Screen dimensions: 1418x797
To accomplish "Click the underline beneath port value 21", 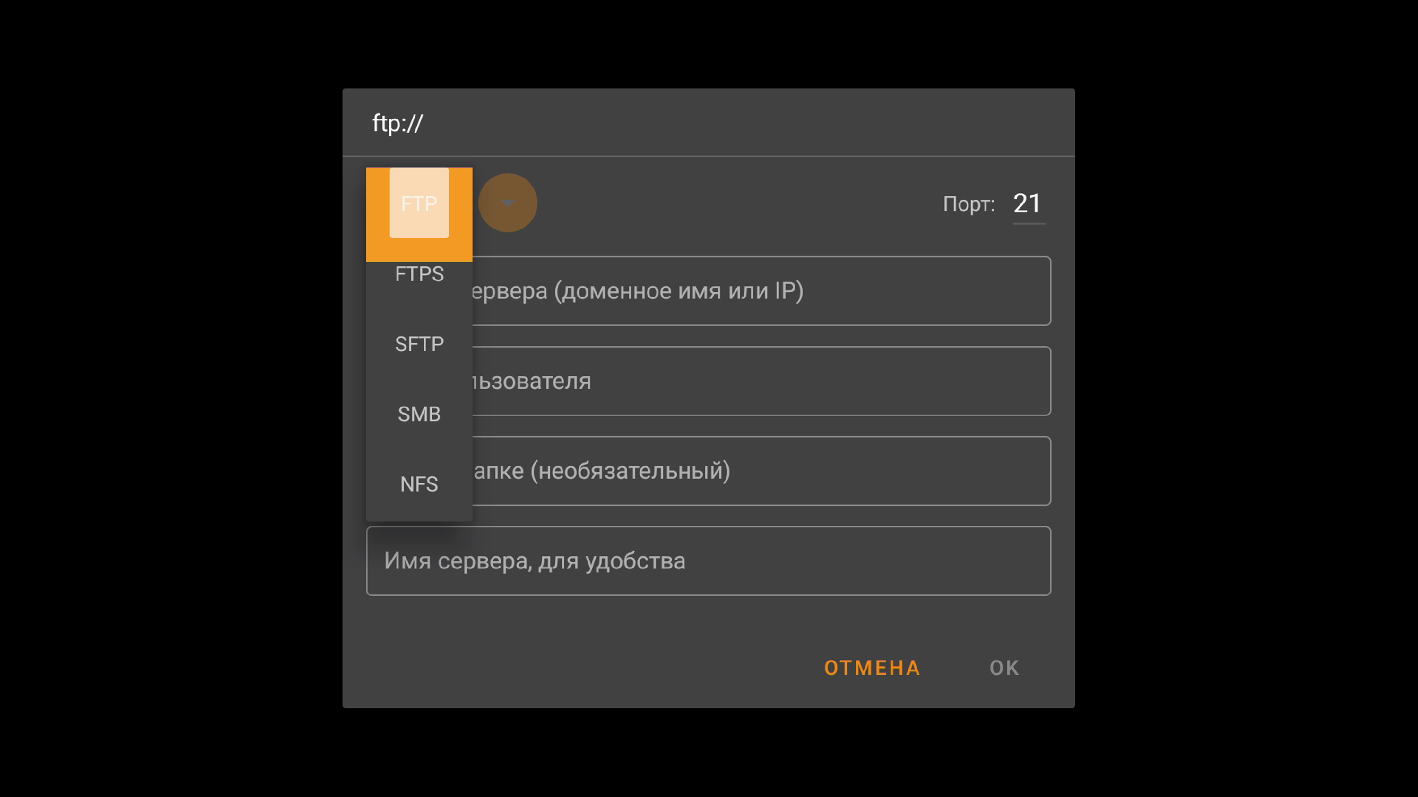I will 1029,224.
